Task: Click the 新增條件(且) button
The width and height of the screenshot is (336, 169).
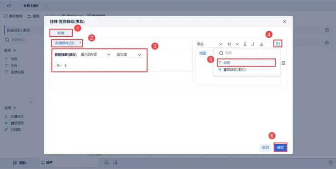Action: coord(64,43)
